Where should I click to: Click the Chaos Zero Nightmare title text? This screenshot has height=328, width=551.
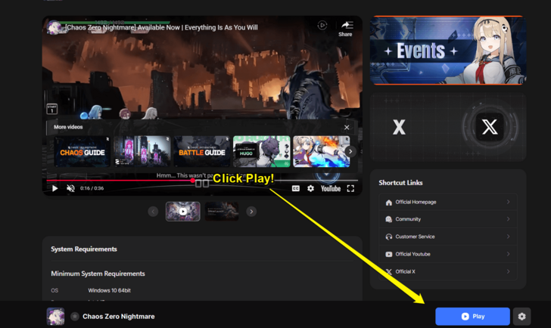tap(118, 317)
